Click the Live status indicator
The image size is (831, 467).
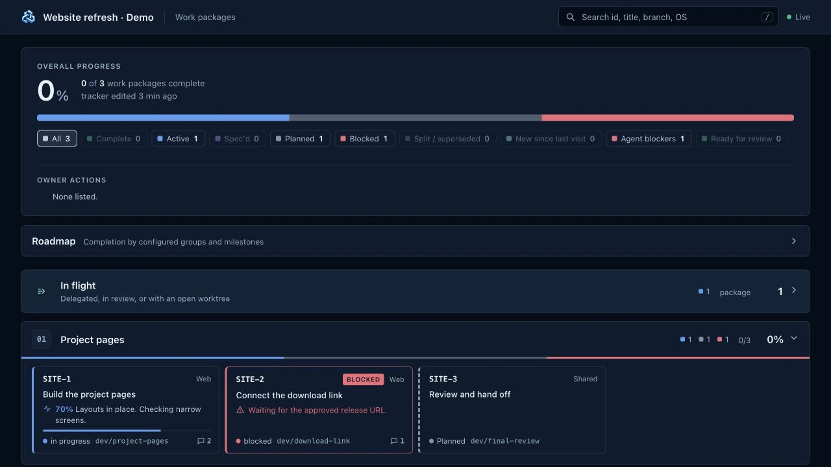(x=799, y=18)
